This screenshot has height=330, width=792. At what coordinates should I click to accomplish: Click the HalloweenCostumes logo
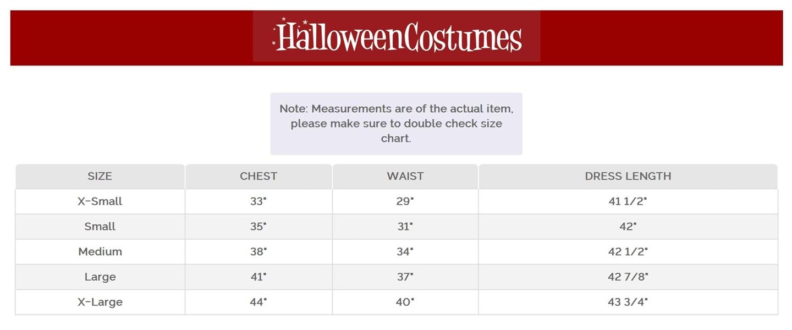397,36
